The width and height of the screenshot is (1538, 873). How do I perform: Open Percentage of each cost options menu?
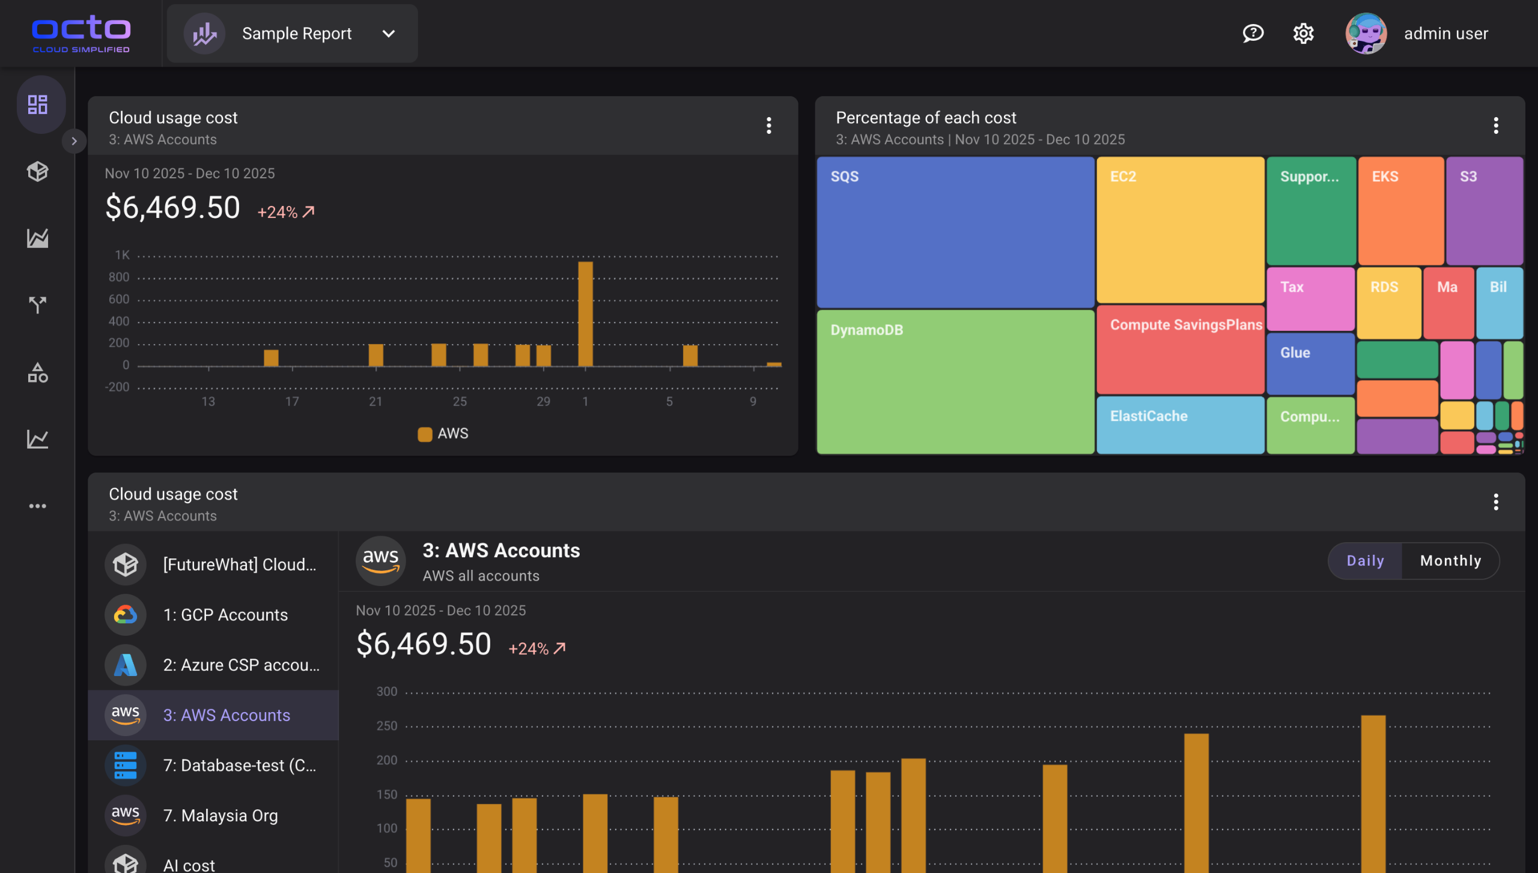[x=1496, y=125]
